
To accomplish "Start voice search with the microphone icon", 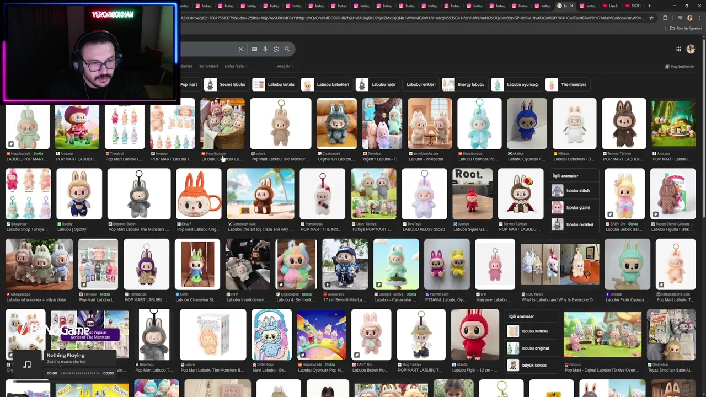I will click(265, 49).
